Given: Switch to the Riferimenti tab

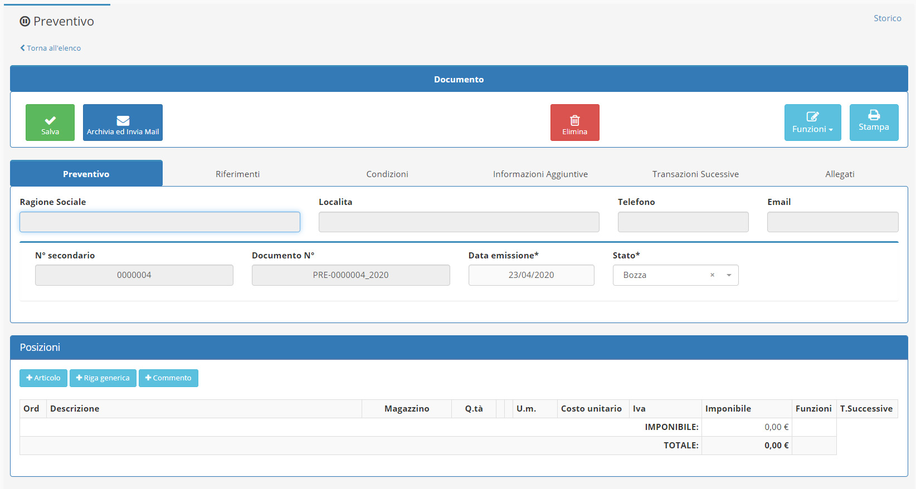Looking at the screenshot, I should point(237,174).
